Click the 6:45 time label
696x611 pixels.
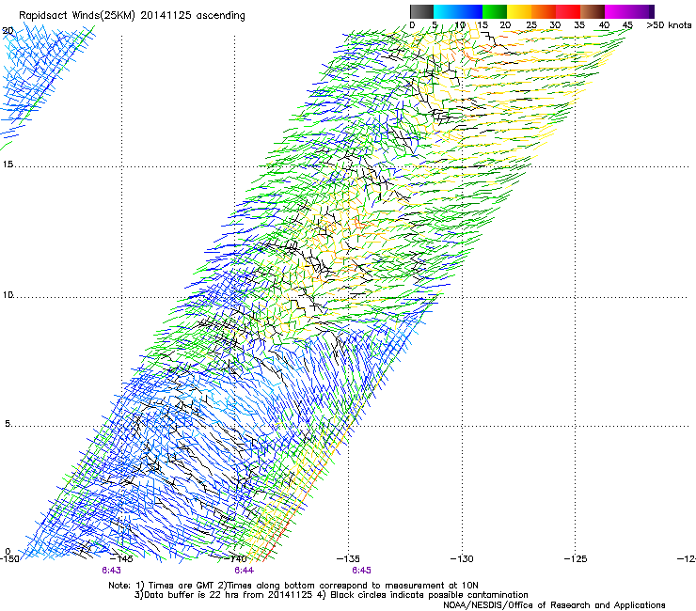(x=361, y=571)
